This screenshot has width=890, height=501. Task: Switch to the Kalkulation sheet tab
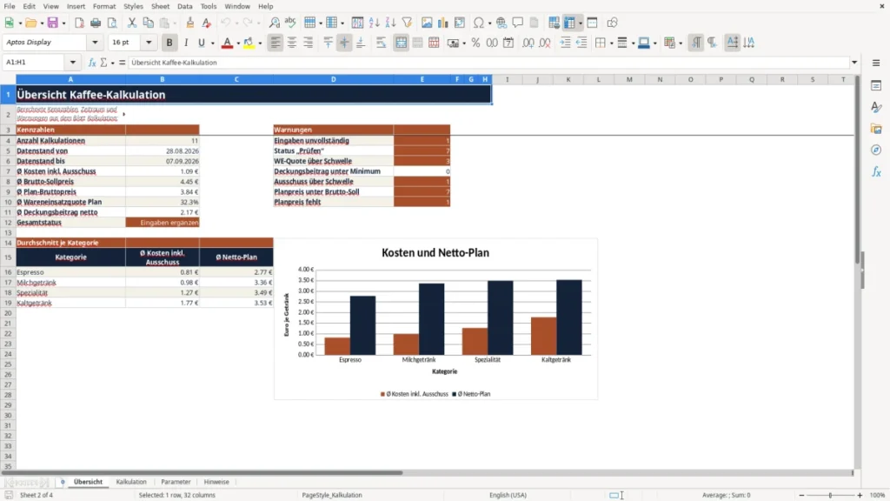[131, 482]
